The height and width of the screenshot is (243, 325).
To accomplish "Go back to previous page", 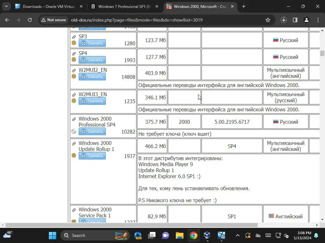I will [x=7, y=20].
